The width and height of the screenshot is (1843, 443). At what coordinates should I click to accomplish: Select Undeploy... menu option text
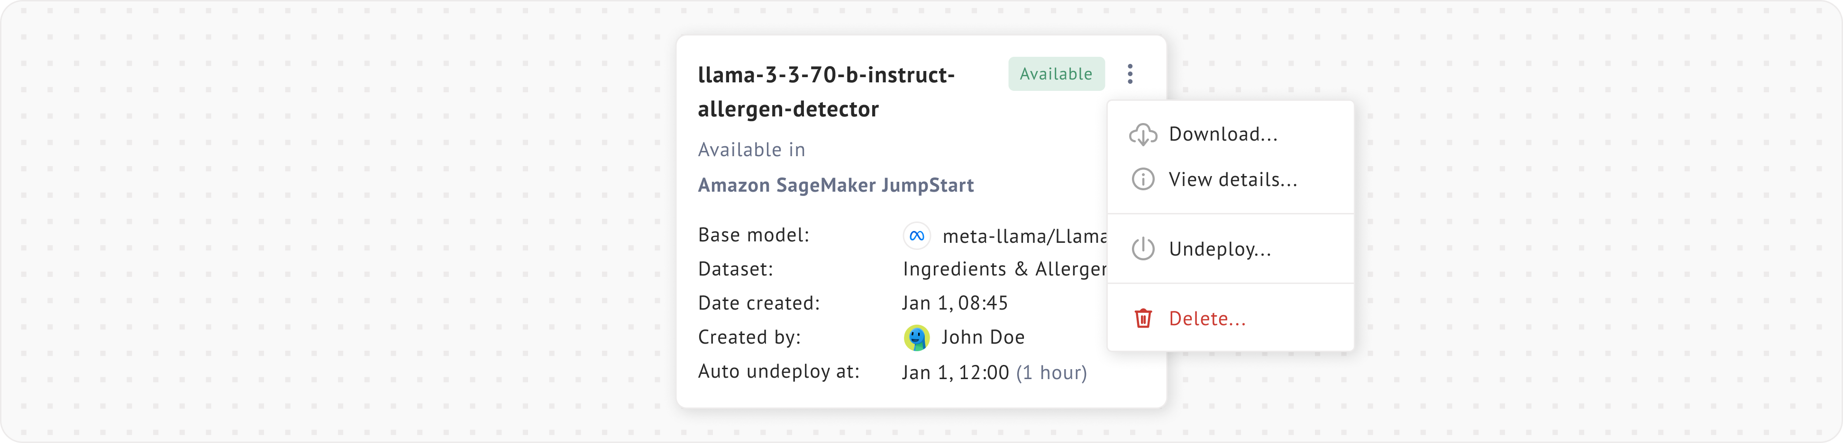click(x=1220, y=248)
